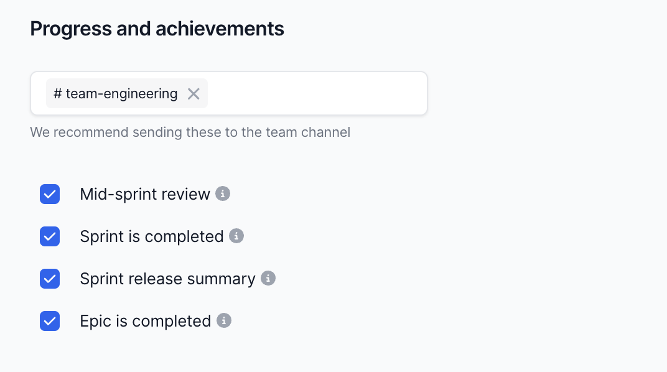The height and width of the screenshot is (372, 667).
Task: Remove the team-engineering channel tag
Action: point(194,94)
